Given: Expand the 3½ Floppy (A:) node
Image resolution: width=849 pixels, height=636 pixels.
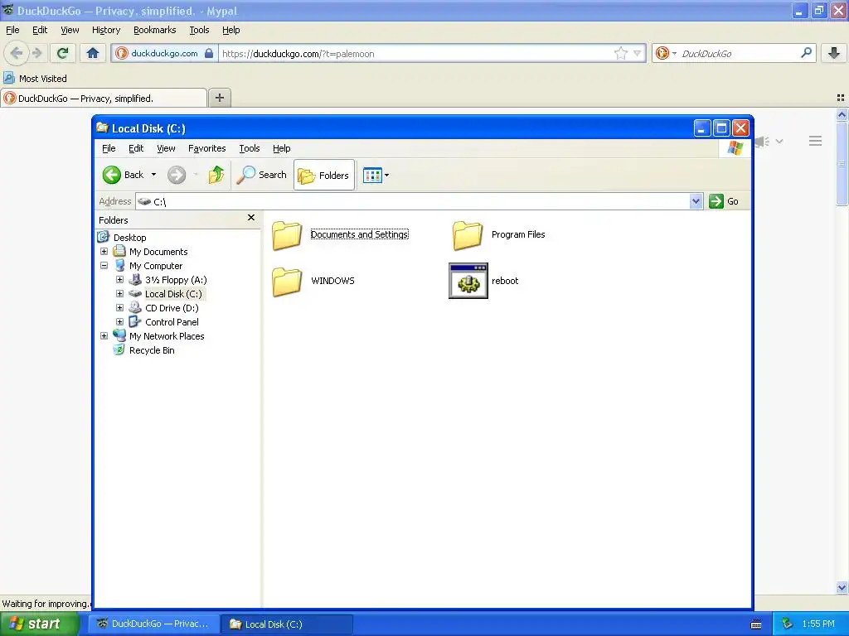Looking at the screenshot, I should click(x=119, y=280).
